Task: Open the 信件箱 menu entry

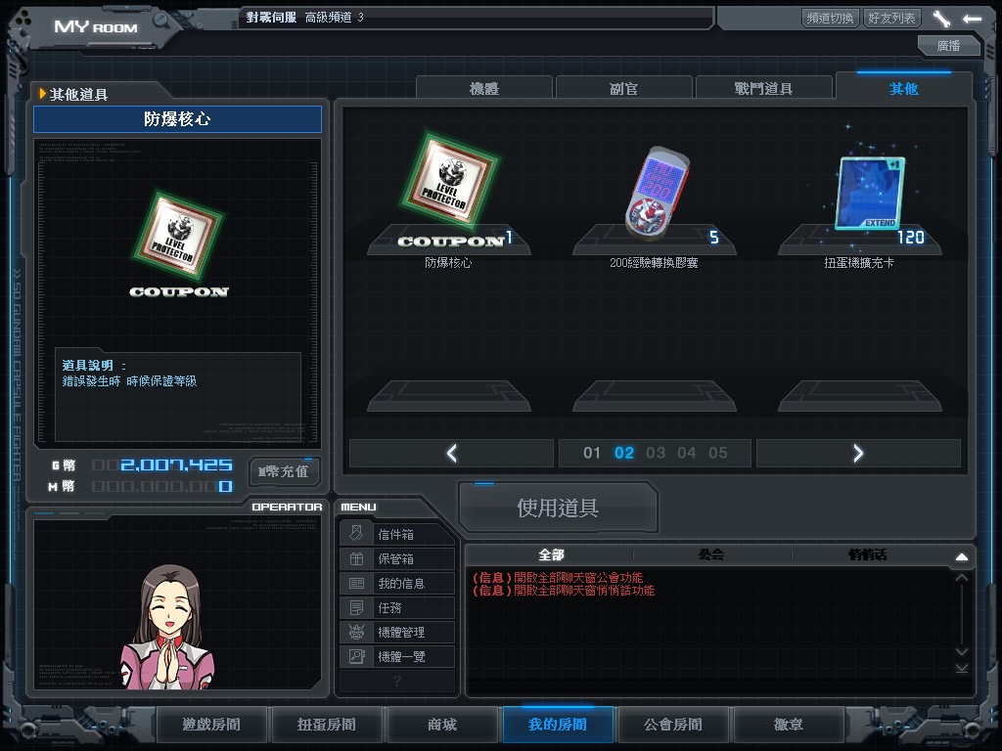Action: 397,534
